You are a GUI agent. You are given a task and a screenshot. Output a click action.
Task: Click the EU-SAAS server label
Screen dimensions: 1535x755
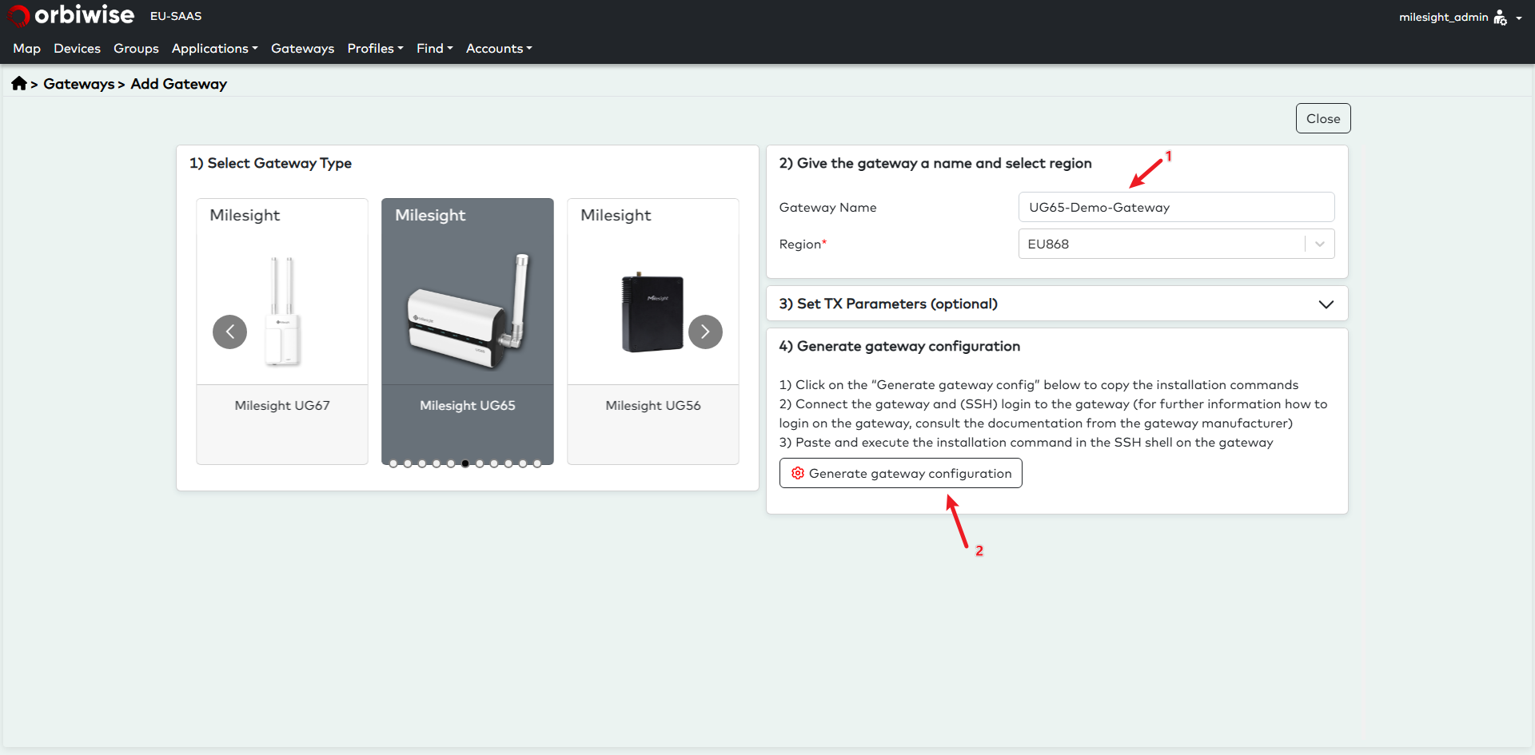[176, 16]
